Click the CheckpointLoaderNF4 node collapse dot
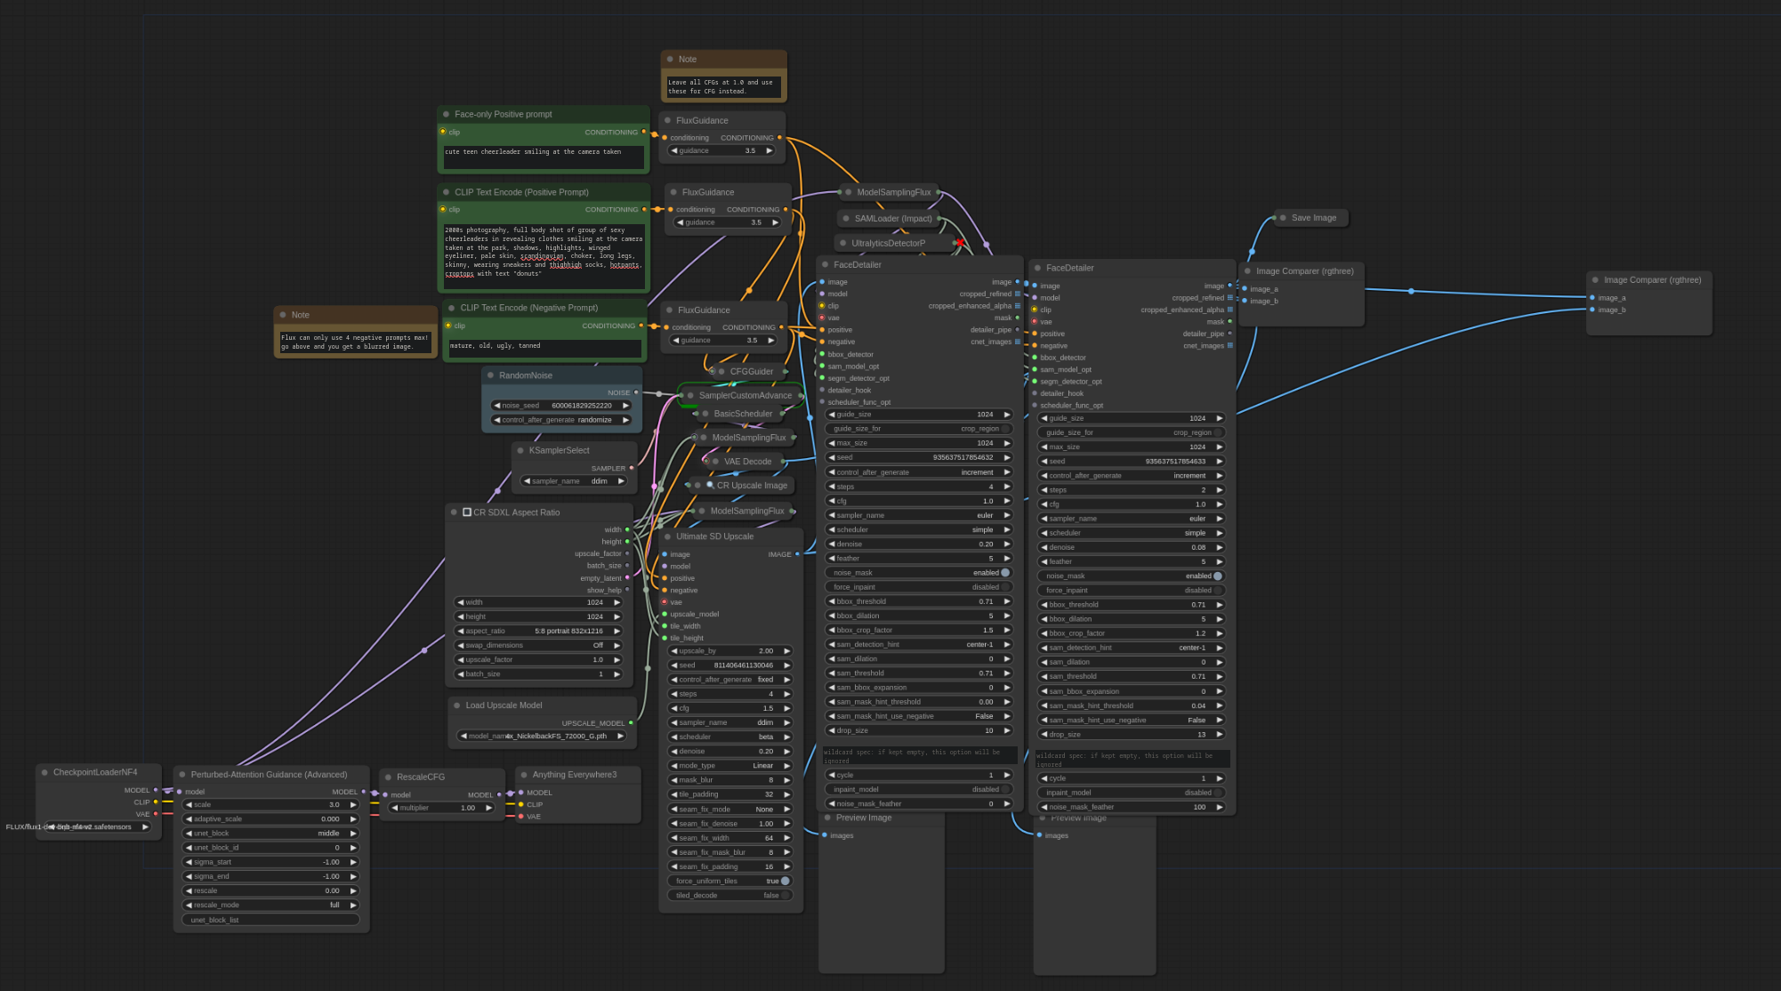The image size is (1781, 991). pyautogui.click(x=44, y=772)
